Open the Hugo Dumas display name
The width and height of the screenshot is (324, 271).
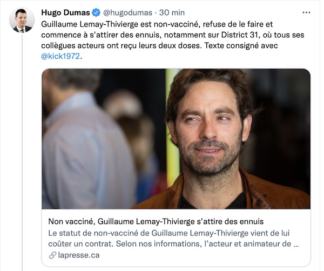tap(65, 12)
